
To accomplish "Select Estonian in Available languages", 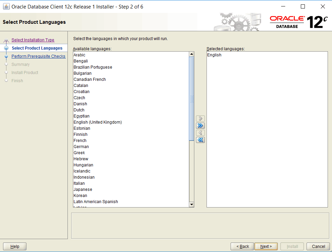I will [x=131, y=128].
